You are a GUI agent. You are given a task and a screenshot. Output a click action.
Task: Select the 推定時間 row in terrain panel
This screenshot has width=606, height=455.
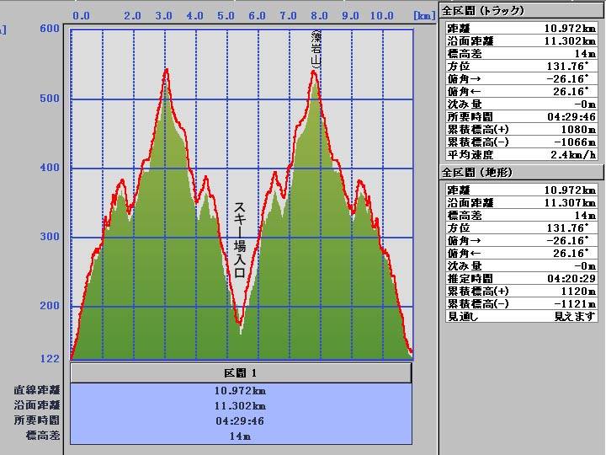[x=521, y=278]
